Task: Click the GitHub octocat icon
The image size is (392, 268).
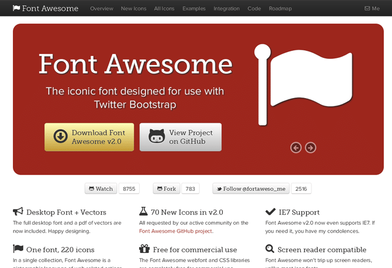Action: pos(157,136)
